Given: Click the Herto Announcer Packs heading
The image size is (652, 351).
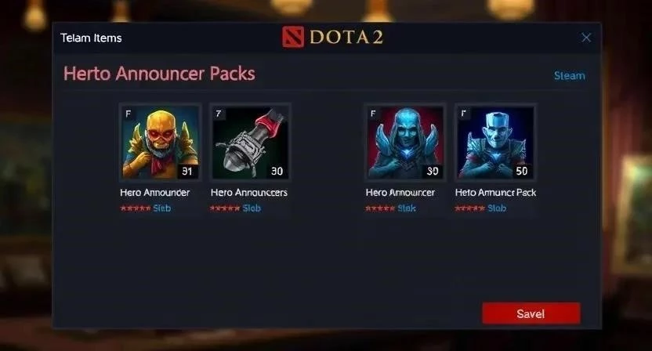Looking at the screenshot, I should click(x=159, y=74).
